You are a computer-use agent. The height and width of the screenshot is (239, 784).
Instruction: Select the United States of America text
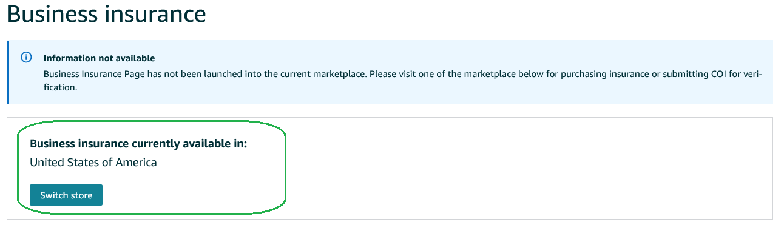click(93, 162)
